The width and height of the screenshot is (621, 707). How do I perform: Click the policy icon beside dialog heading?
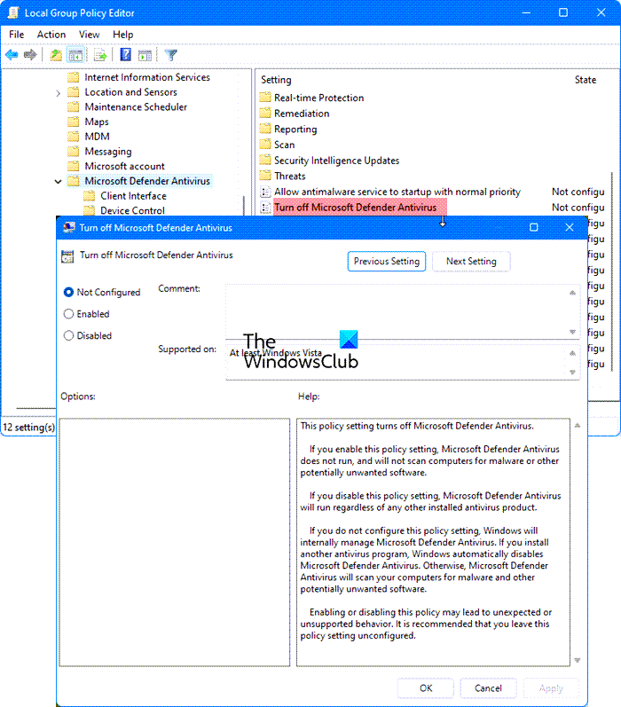[x=67, y=256]
